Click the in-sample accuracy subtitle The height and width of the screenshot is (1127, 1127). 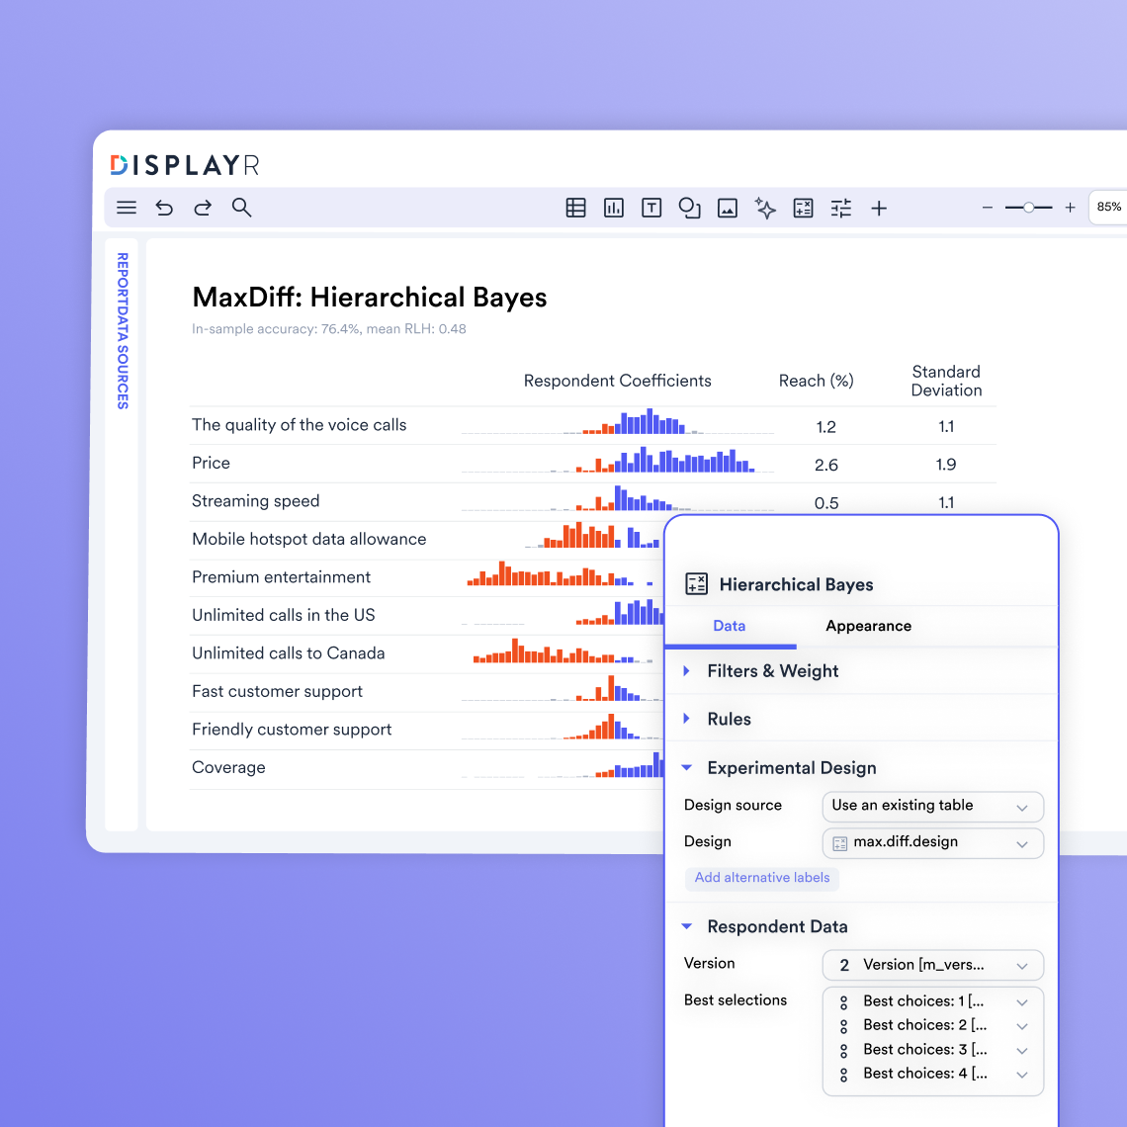tap(329, 329)
